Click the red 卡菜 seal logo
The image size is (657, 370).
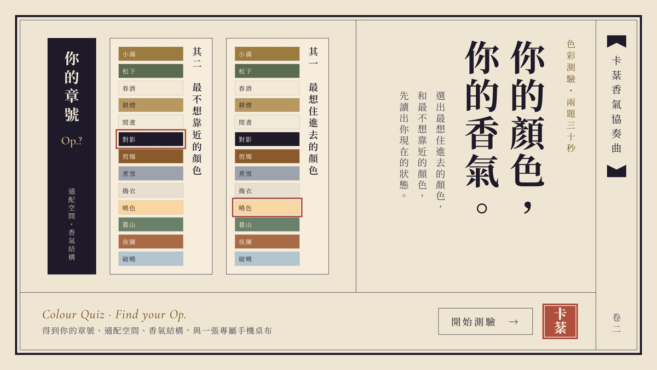tap(560, 321)
